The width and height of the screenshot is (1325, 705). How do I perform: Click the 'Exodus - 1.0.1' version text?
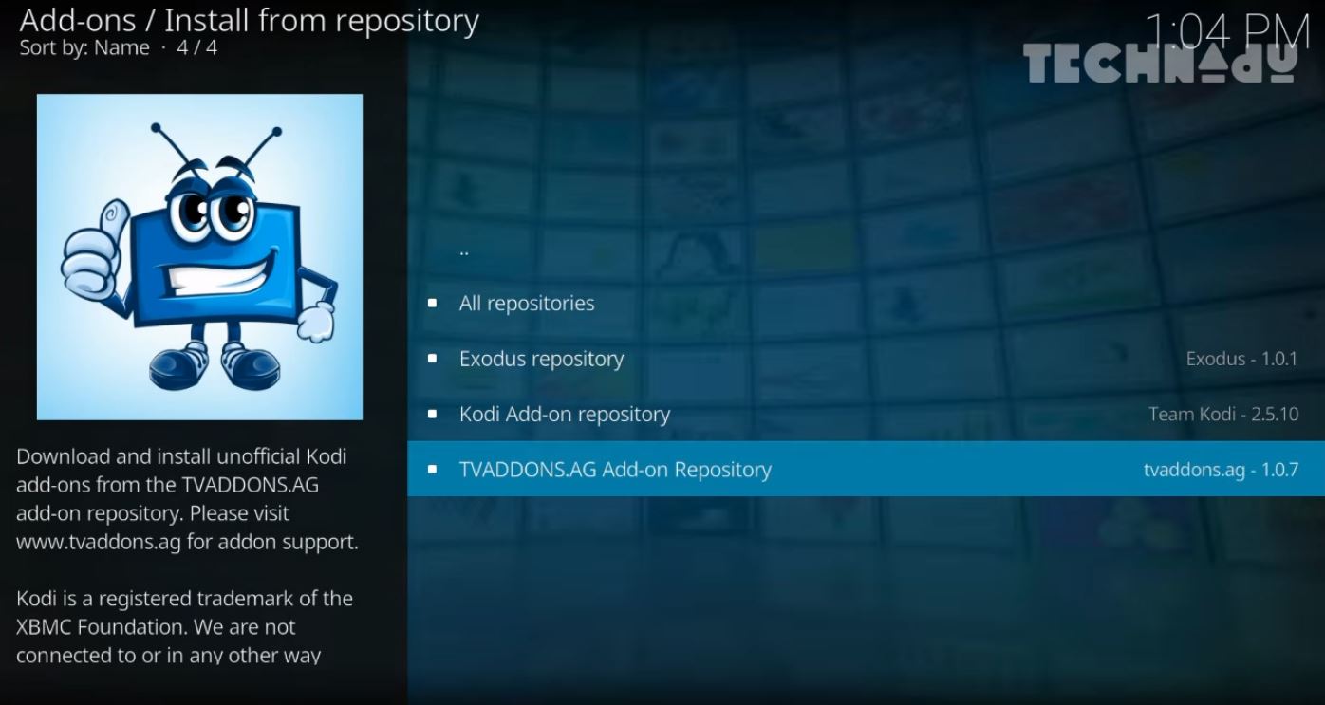(1241, 359)
